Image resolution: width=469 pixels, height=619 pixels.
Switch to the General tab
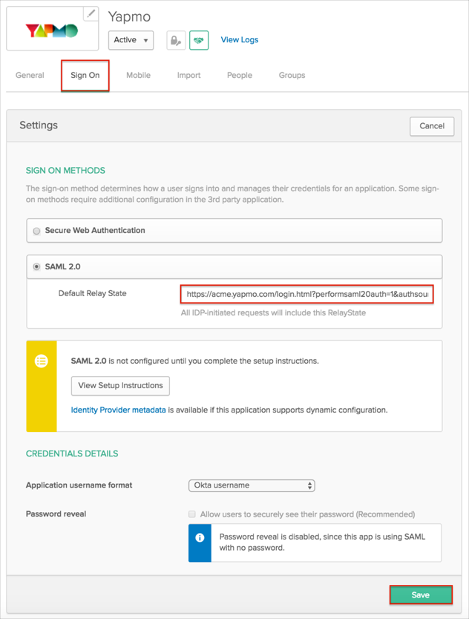coord(30,76)
